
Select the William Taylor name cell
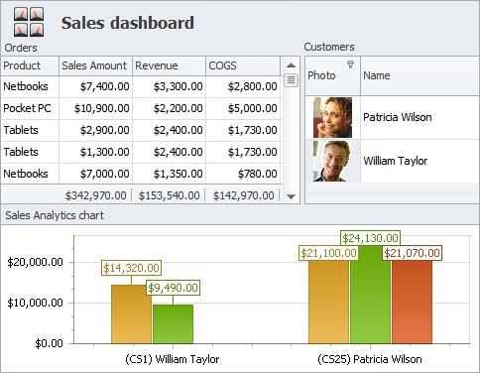(420, 161)
